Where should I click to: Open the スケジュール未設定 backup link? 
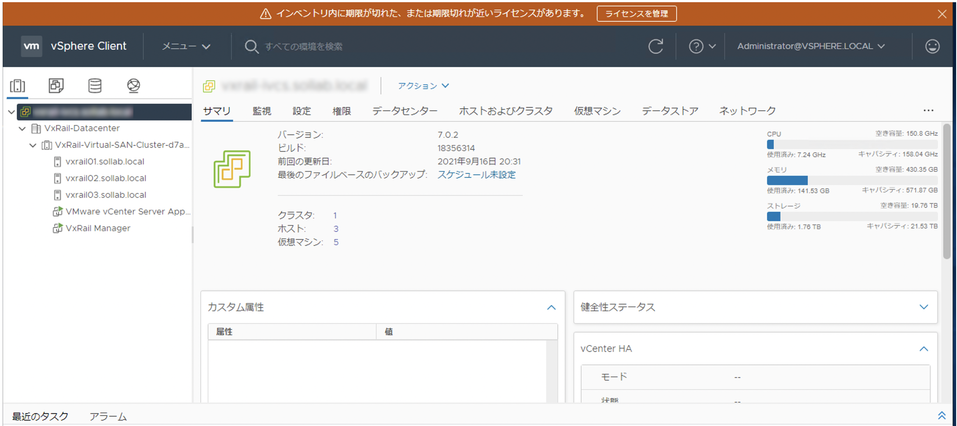click(476, 175)
